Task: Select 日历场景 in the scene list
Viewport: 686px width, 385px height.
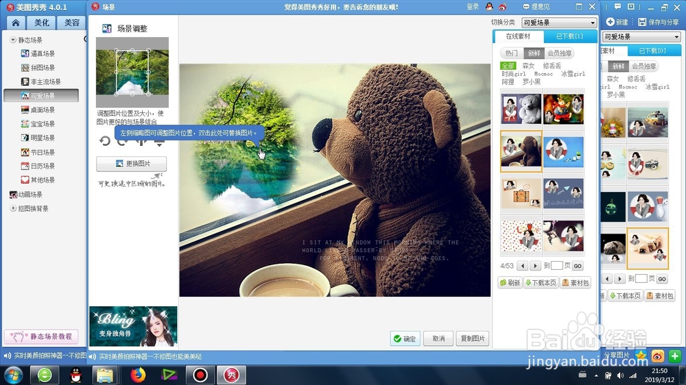Action: click(x=38, y=166)
